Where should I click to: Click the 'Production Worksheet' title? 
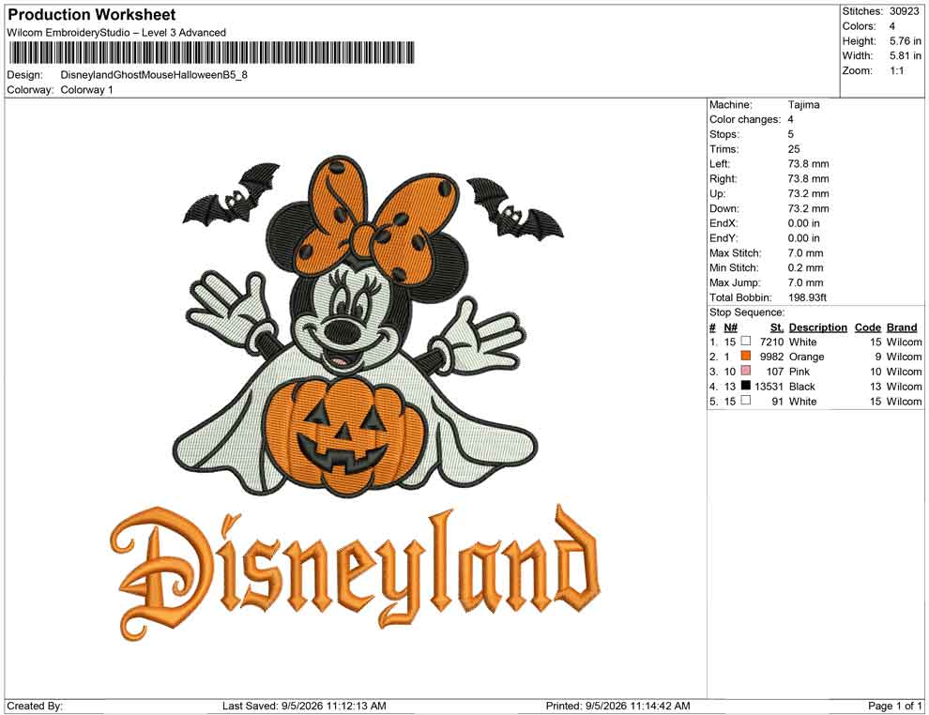coord(91,15)
